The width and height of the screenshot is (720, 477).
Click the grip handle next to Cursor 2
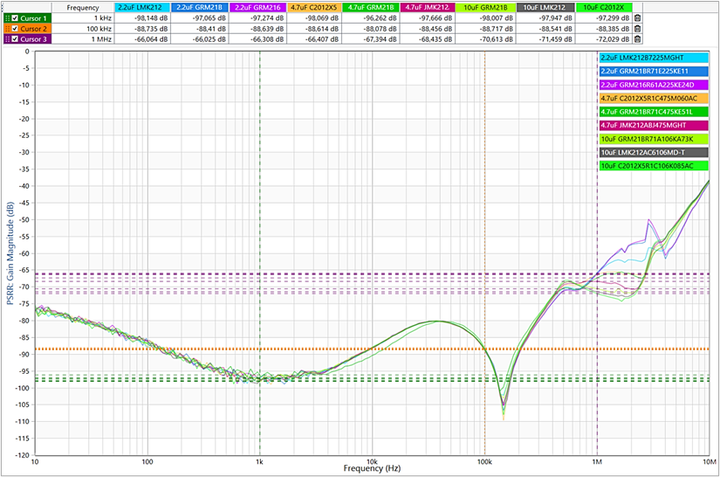click(7, 28)
